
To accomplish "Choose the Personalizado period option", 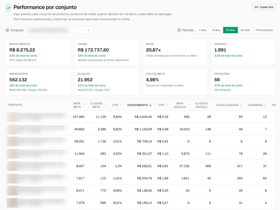I will coord(264,30).
